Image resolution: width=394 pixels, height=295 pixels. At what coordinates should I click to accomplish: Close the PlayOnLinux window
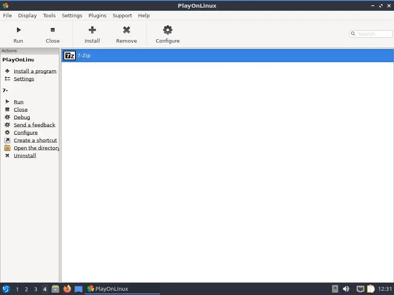point(389,5)
